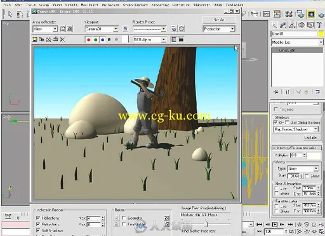Open the Edit menu
This screenshot has width=325, height=236.
18,4
